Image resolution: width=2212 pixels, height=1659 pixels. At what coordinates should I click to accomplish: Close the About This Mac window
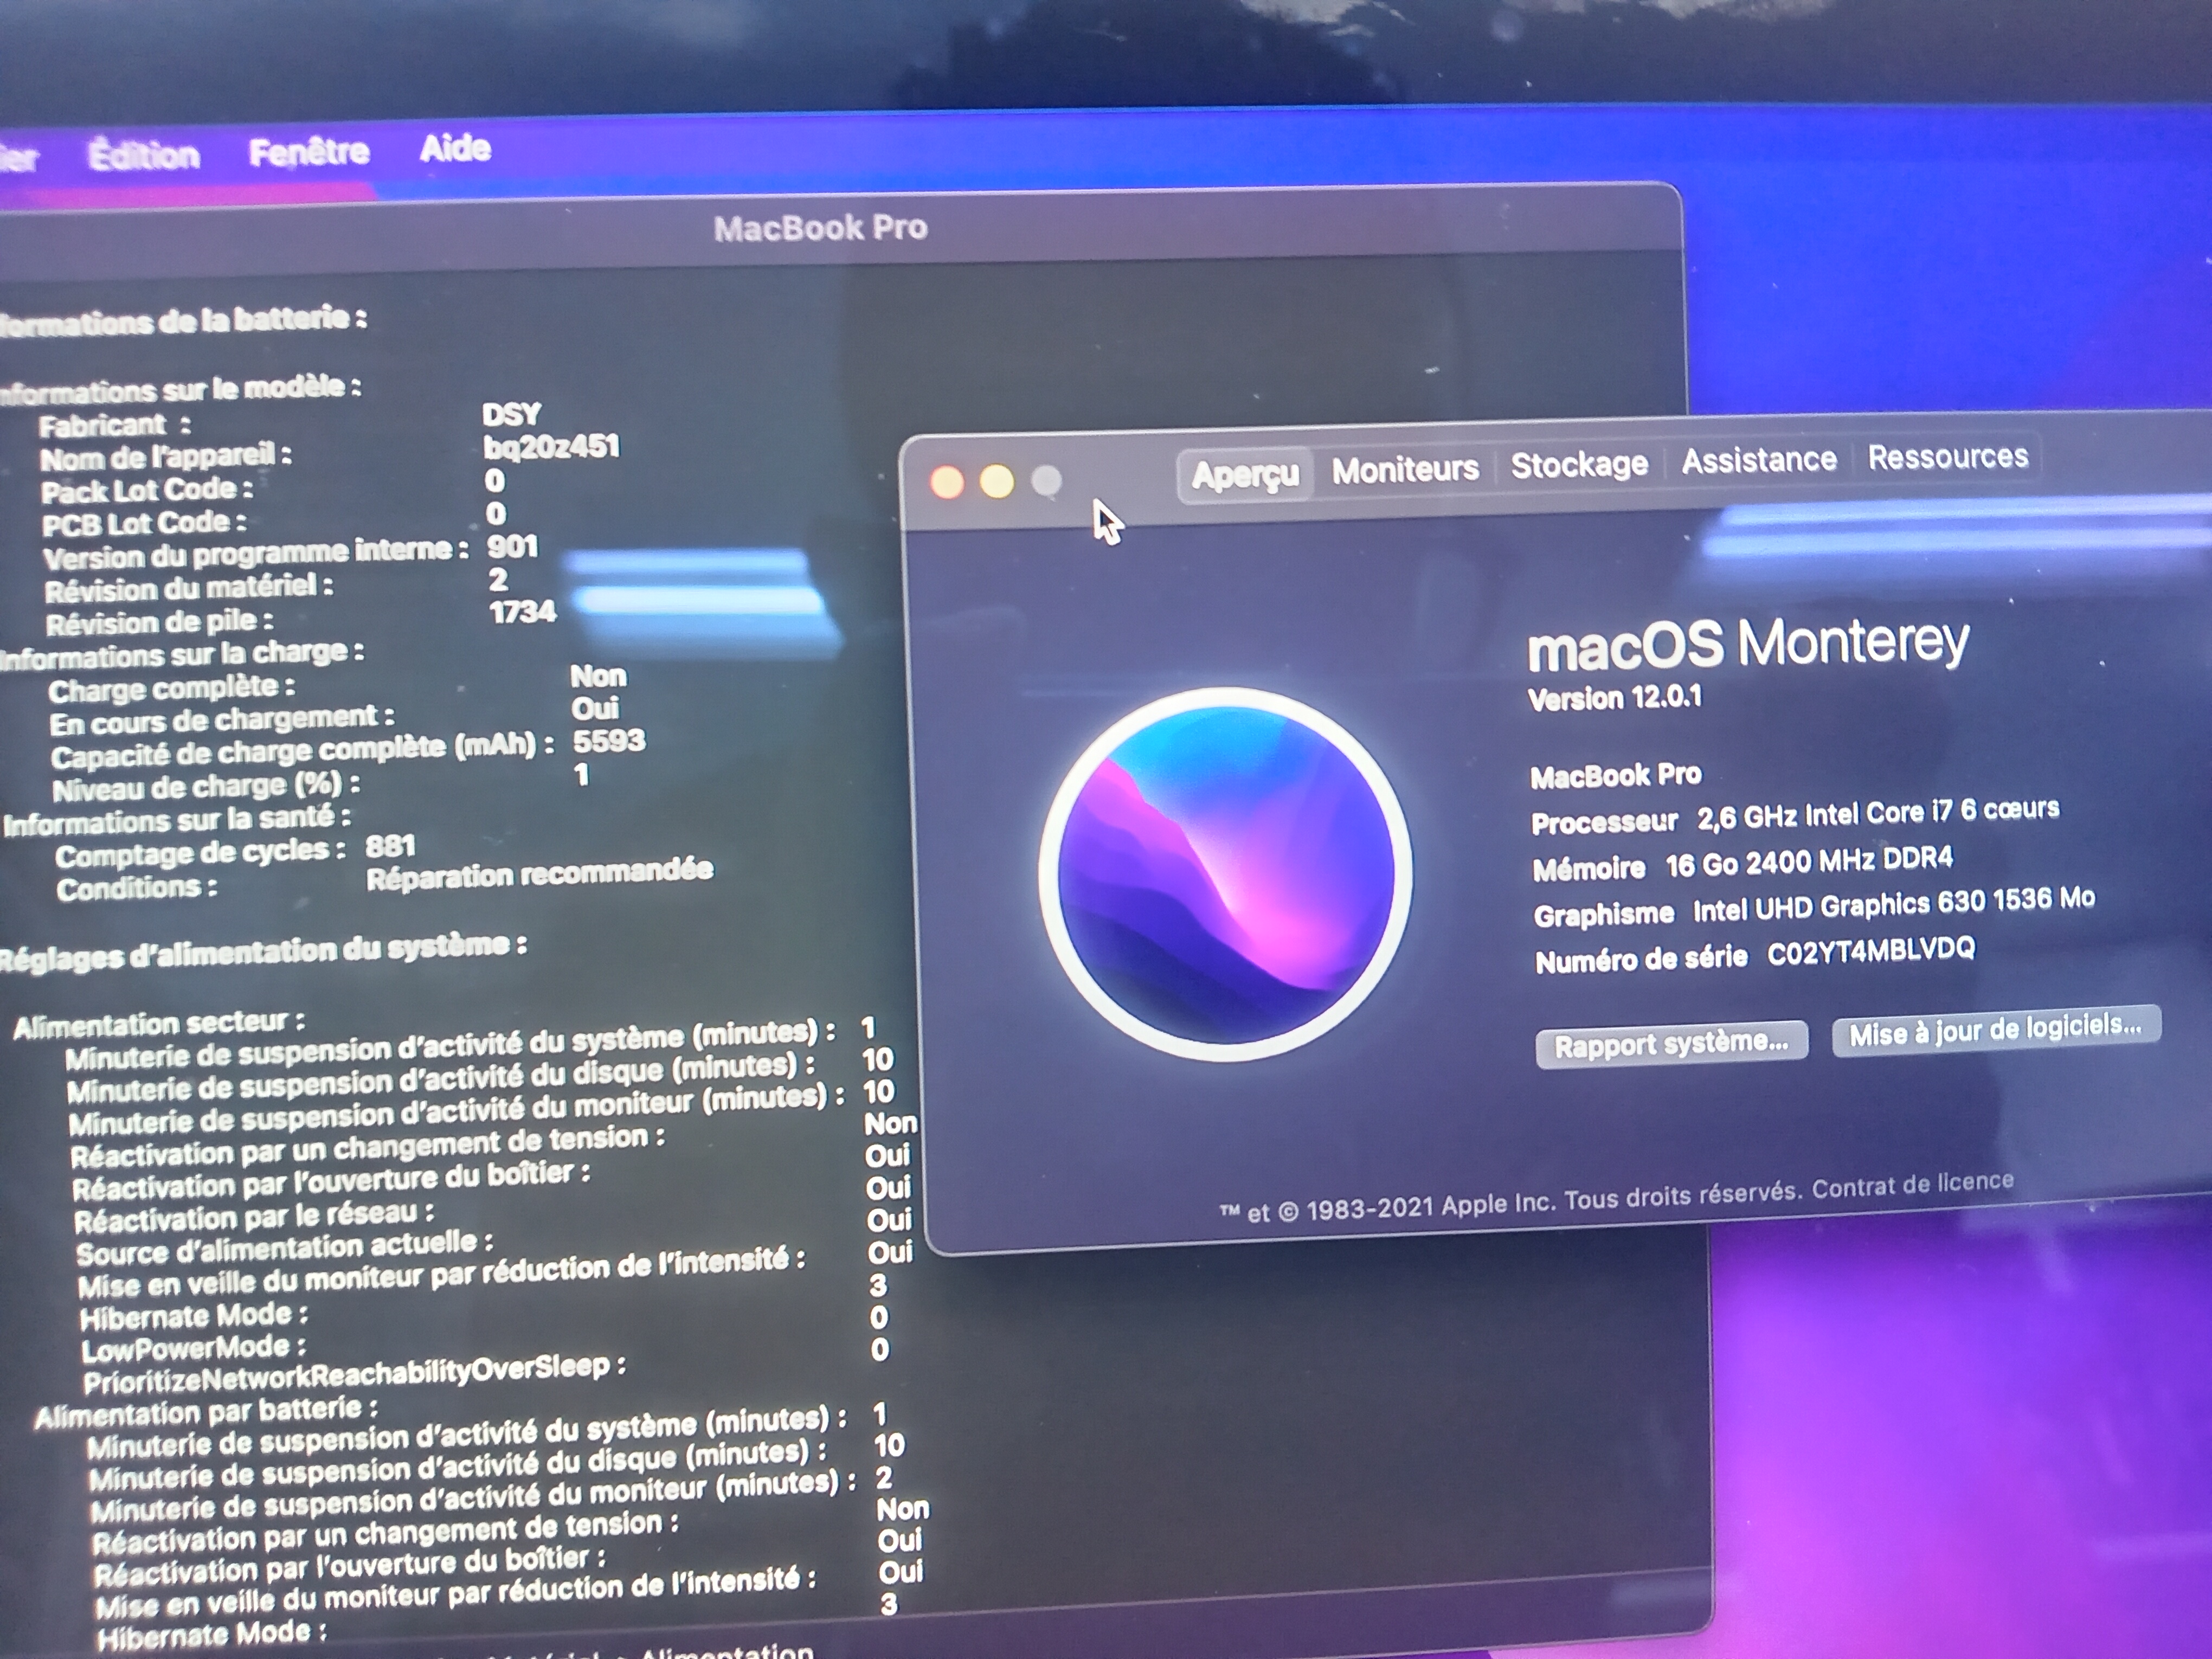(946, 483)
